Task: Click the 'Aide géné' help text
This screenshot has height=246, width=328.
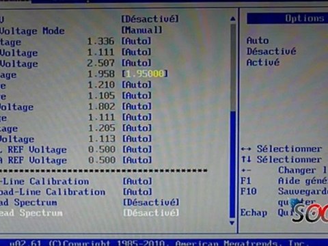Action: pyautogui.click(x=303, y=181)
